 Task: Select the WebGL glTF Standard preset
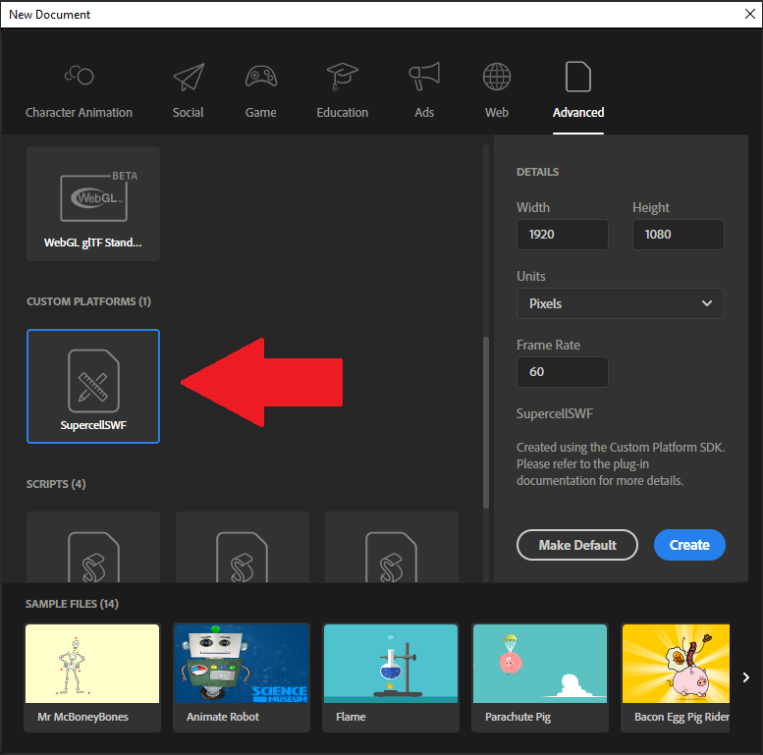(93, 204)
